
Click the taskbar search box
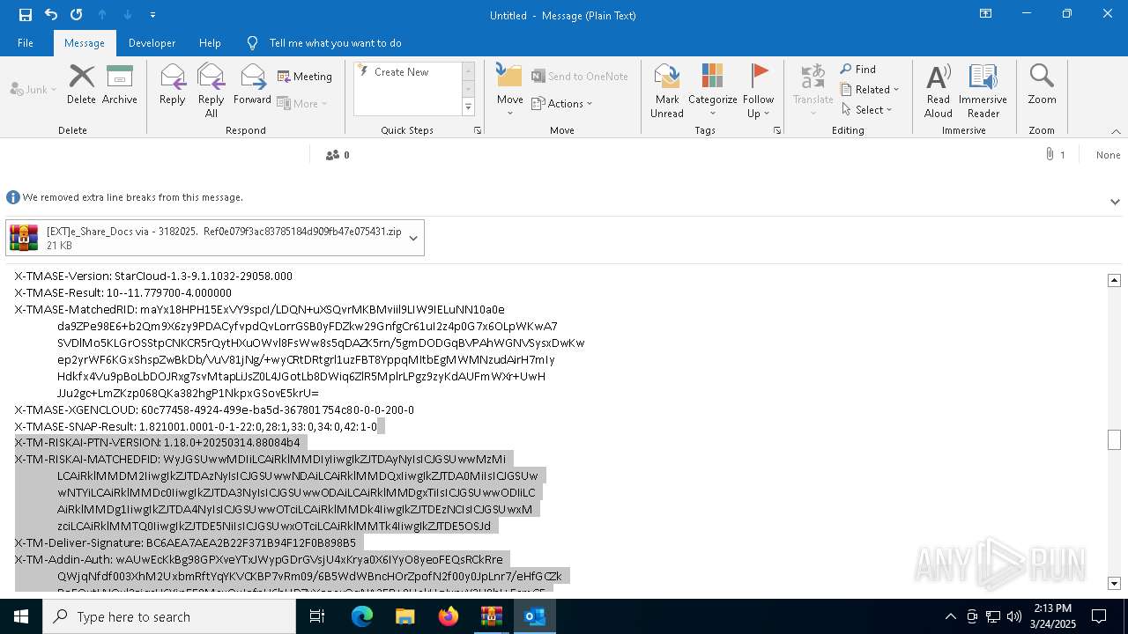tap(169, 616)
